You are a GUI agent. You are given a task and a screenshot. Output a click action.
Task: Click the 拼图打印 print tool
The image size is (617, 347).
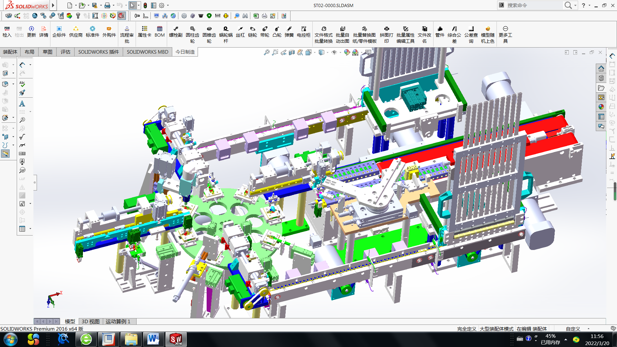click(x=387, y=34)
